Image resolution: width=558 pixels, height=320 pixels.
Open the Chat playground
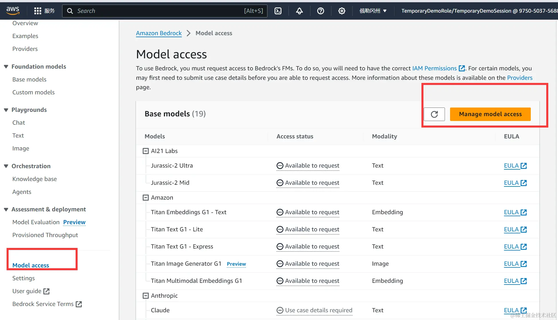click(19, 123)
